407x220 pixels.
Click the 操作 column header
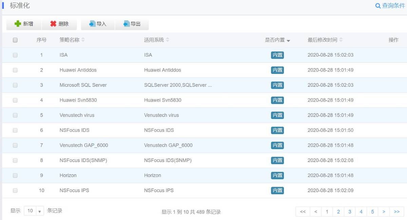tap(393, 40)
